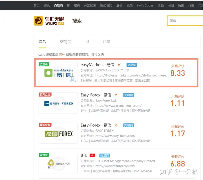Screen dimensions: 203x180
Task: Open the www.btlfund.com.hk website link
Action: [115, 166]
